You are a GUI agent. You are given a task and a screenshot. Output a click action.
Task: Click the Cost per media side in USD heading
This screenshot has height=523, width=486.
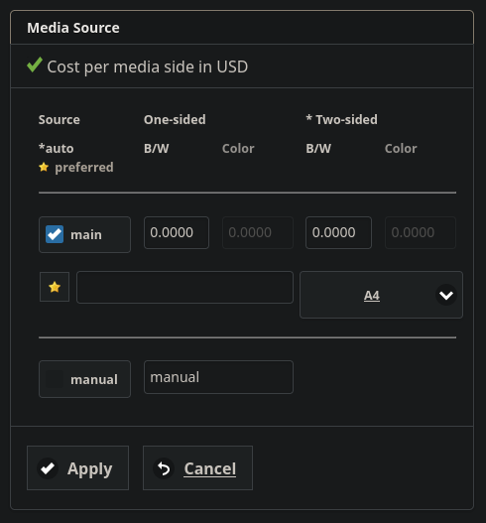[148, 66]
